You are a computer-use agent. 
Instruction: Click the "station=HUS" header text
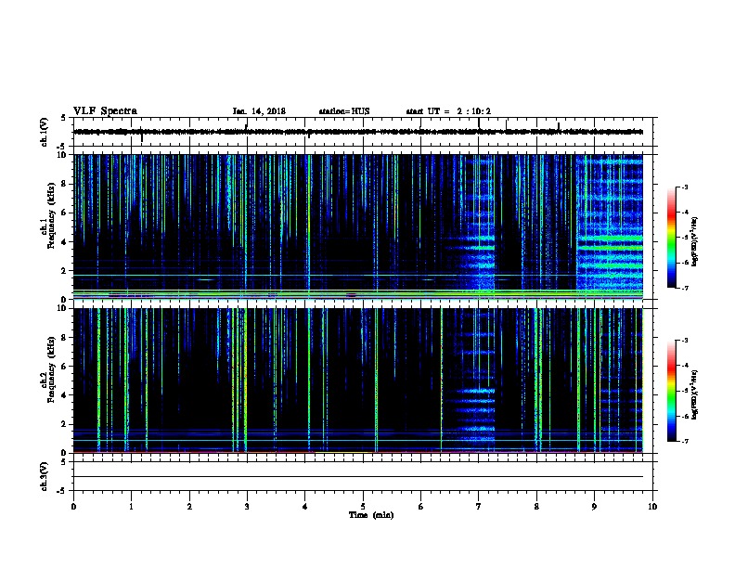pyautogui.click(x=344, y=111)
